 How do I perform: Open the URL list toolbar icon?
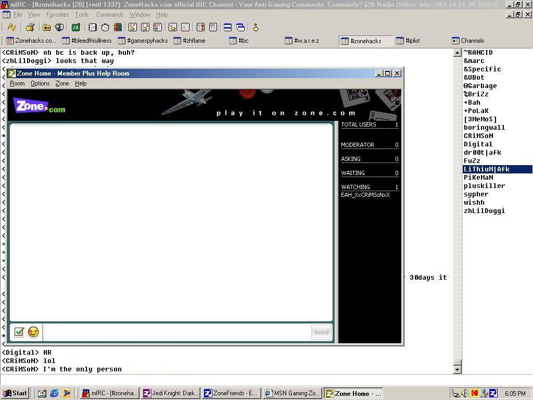[213, 27]
